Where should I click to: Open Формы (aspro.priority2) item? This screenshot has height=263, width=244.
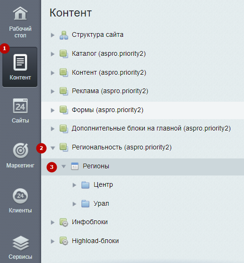107,110
